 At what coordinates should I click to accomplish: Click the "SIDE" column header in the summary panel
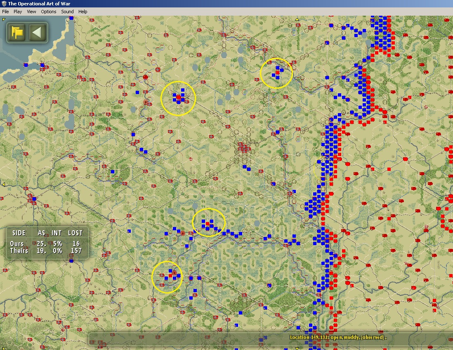(19, 233)
